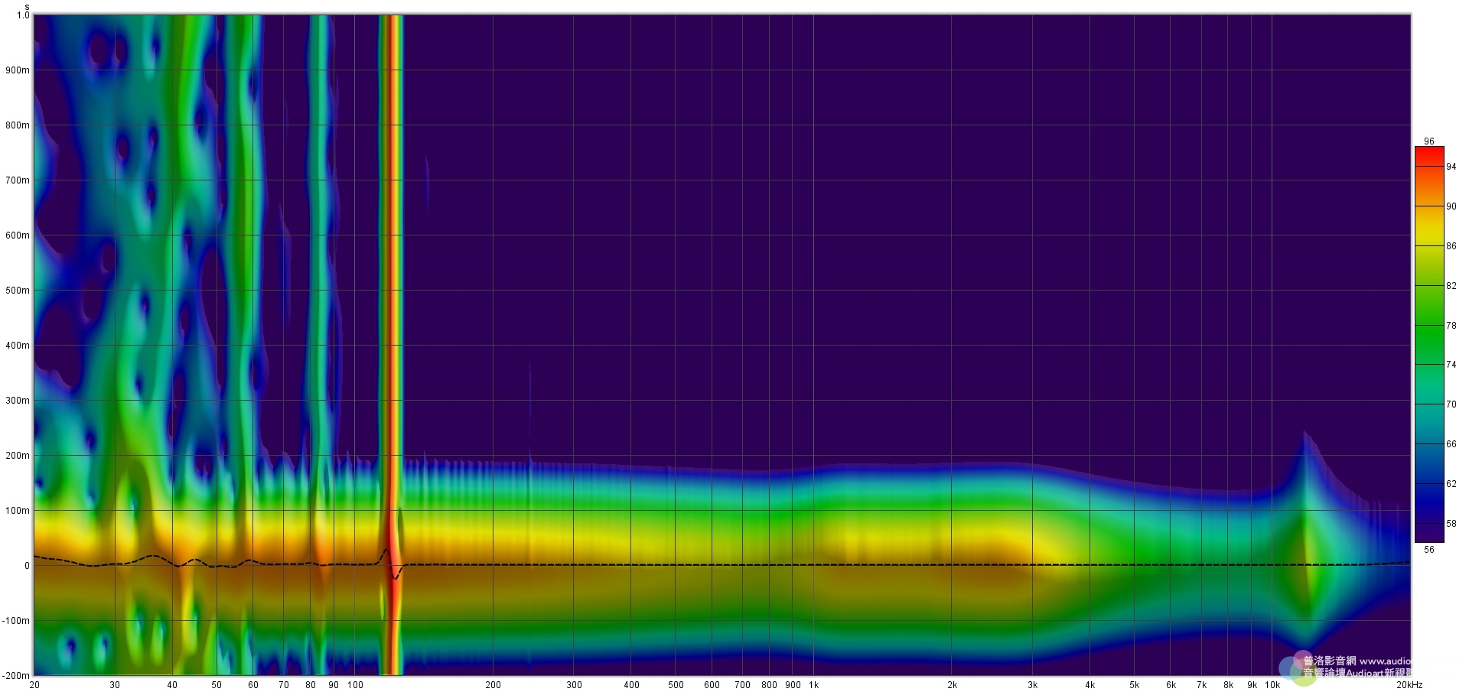
Task: Click the 800 Hz frequency axis label
Action: coord(769,685)
